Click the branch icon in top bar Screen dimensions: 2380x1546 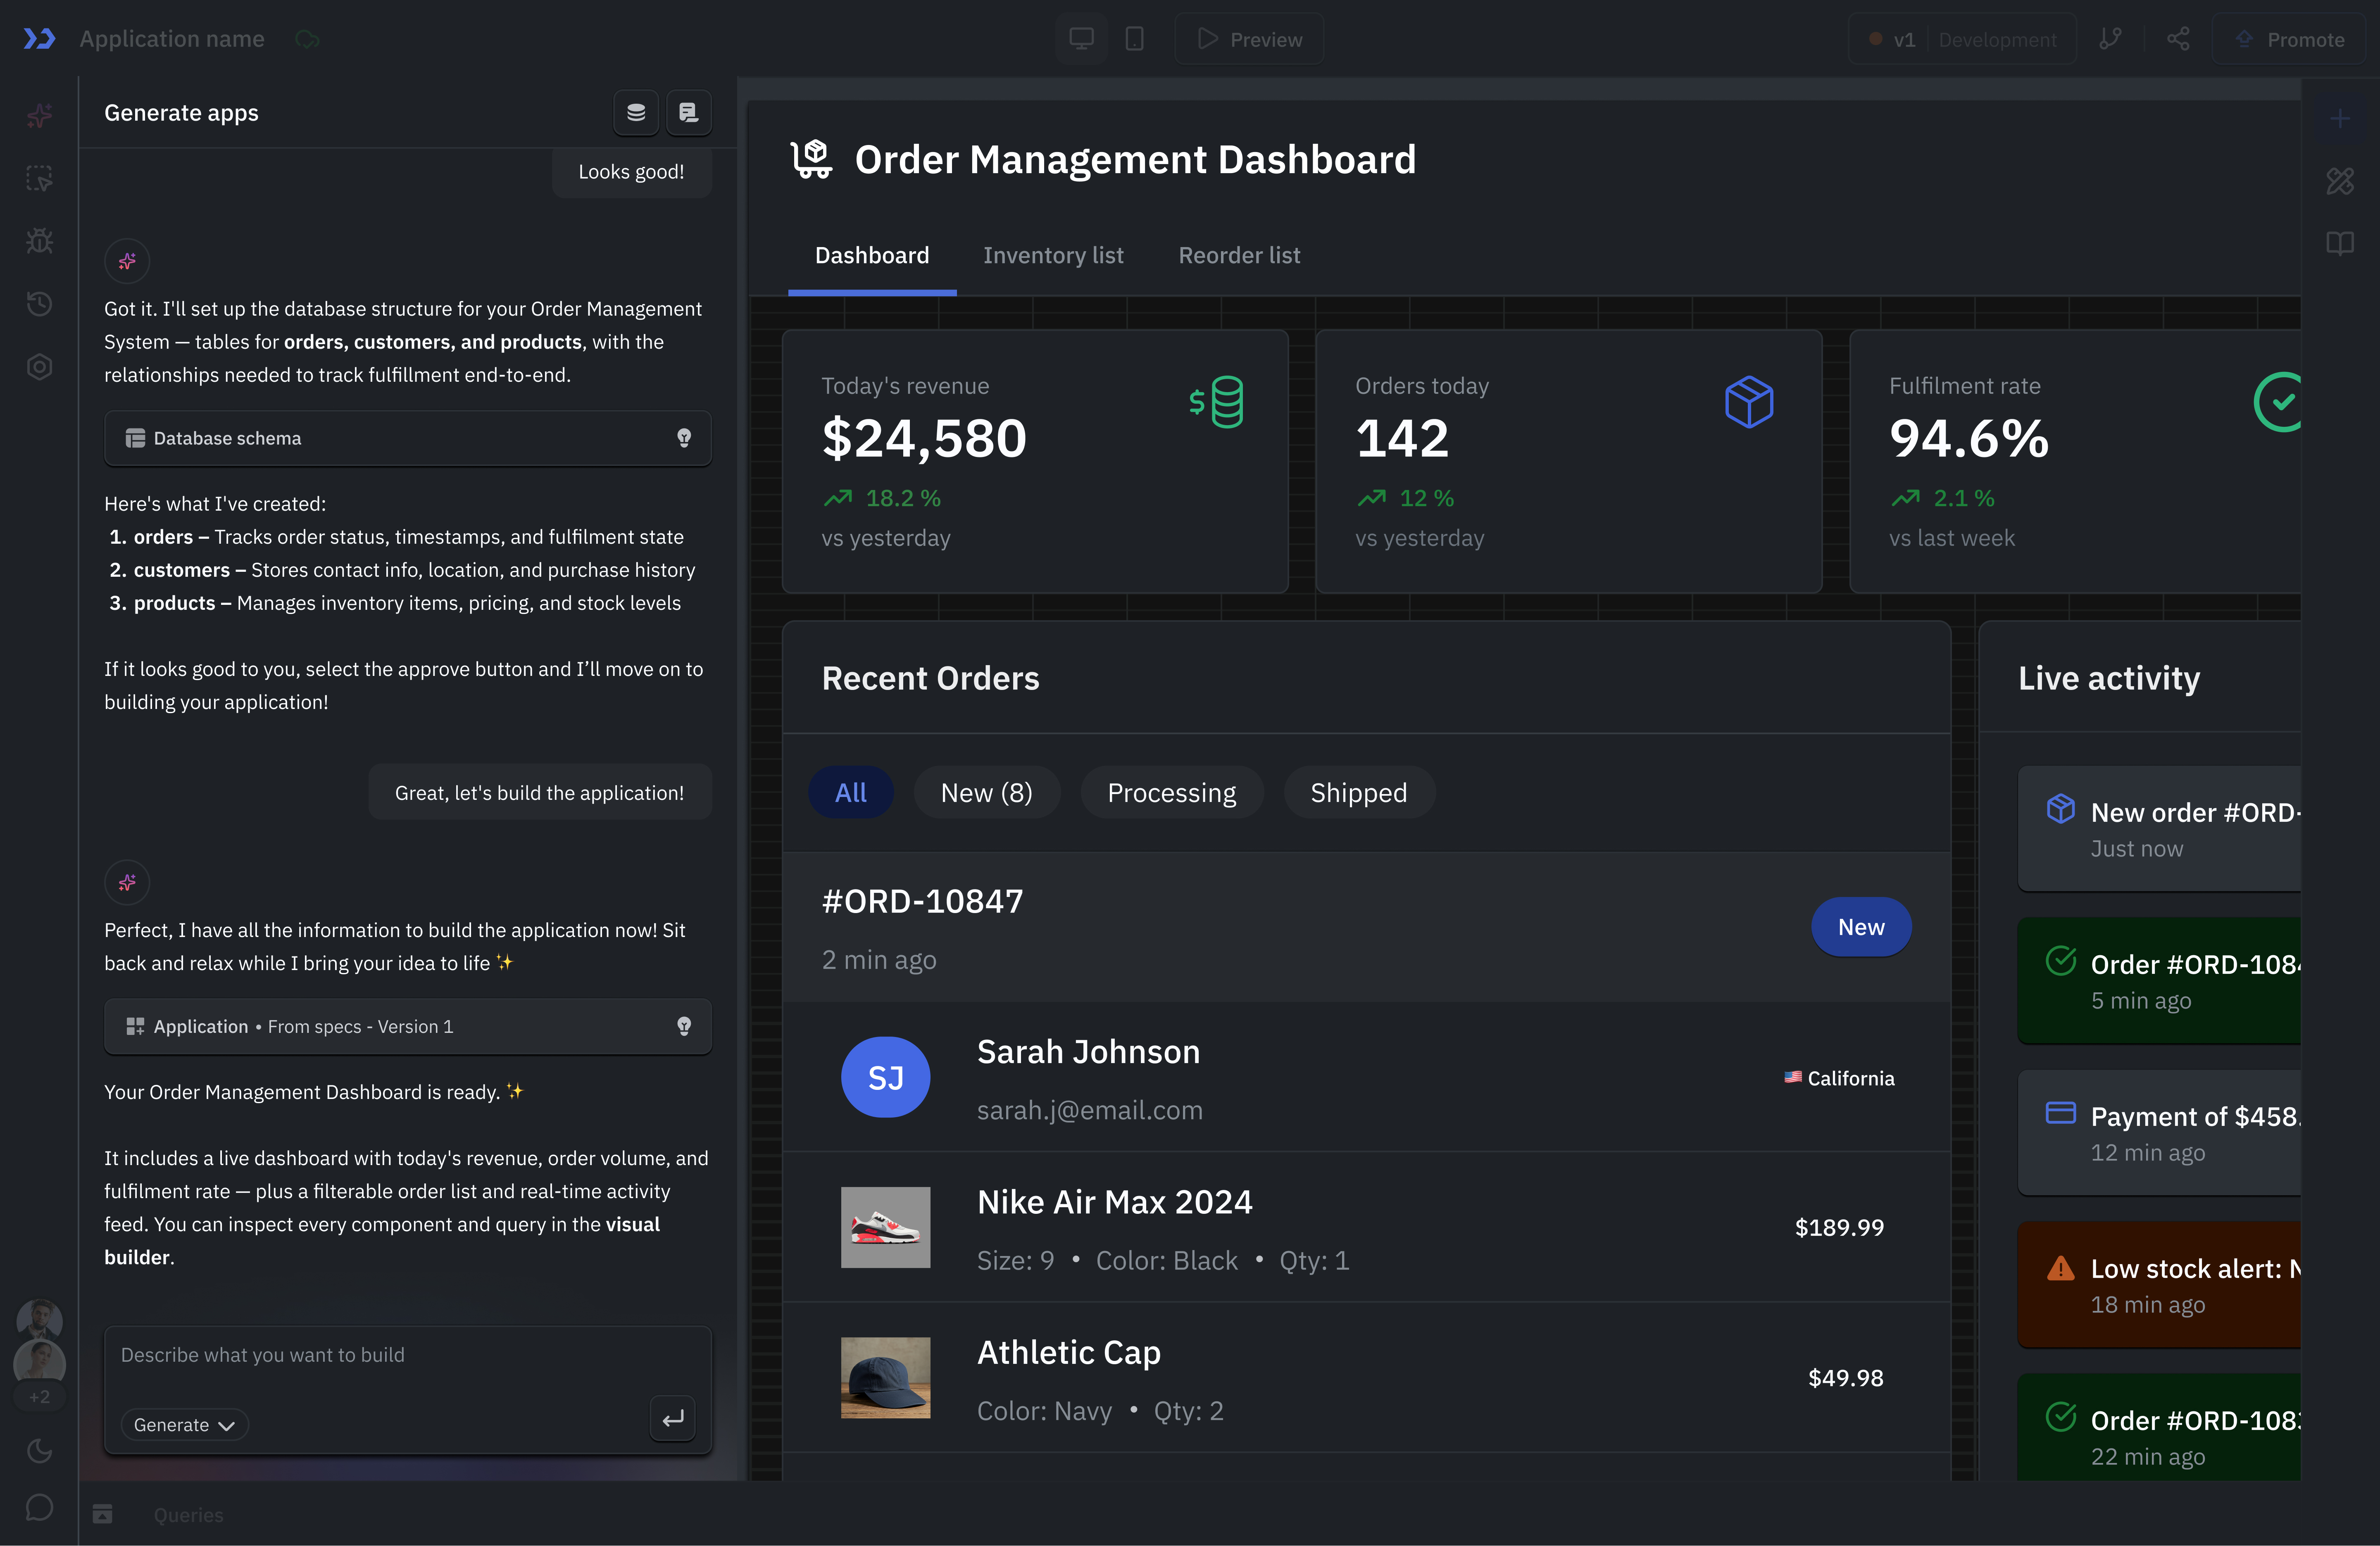click(x=2110, y=39)
